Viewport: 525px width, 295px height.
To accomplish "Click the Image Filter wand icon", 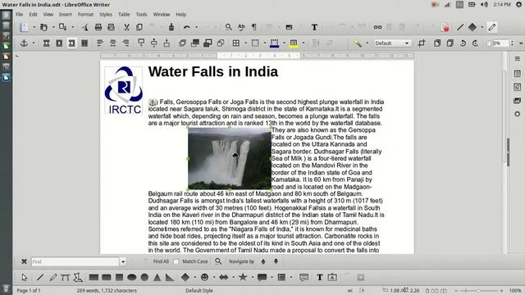I will coord(358,43).
